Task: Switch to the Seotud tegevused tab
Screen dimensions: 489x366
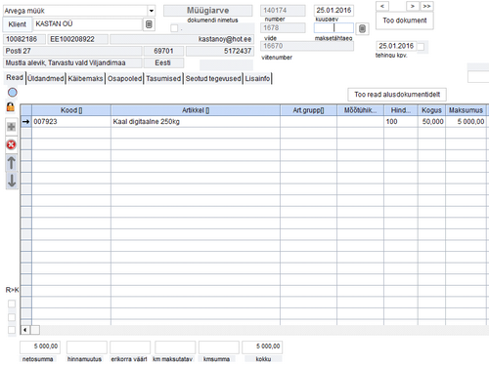Action: pos(213,78)
